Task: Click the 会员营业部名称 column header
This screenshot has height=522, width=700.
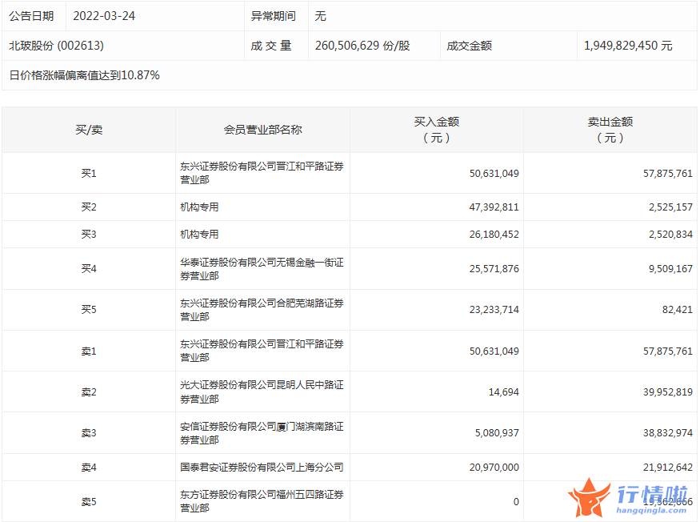Action: pyautogui.click(x=262, y=130)
